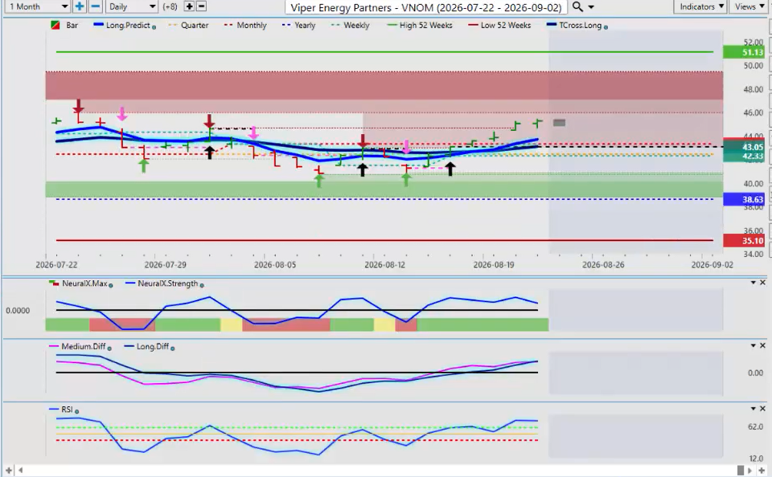Expand the RSI panel dropdown arrow
772x477 pixels.
pos(753,409)
